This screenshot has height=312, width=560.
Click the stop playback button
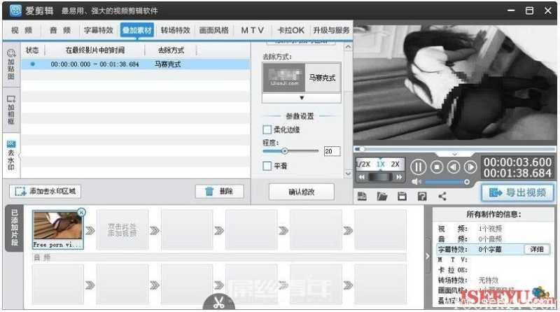(x=436, y=166)
